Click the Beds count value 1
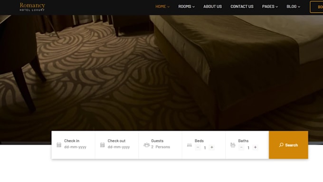Screen dimensions: 323x182 click(205, 148)
